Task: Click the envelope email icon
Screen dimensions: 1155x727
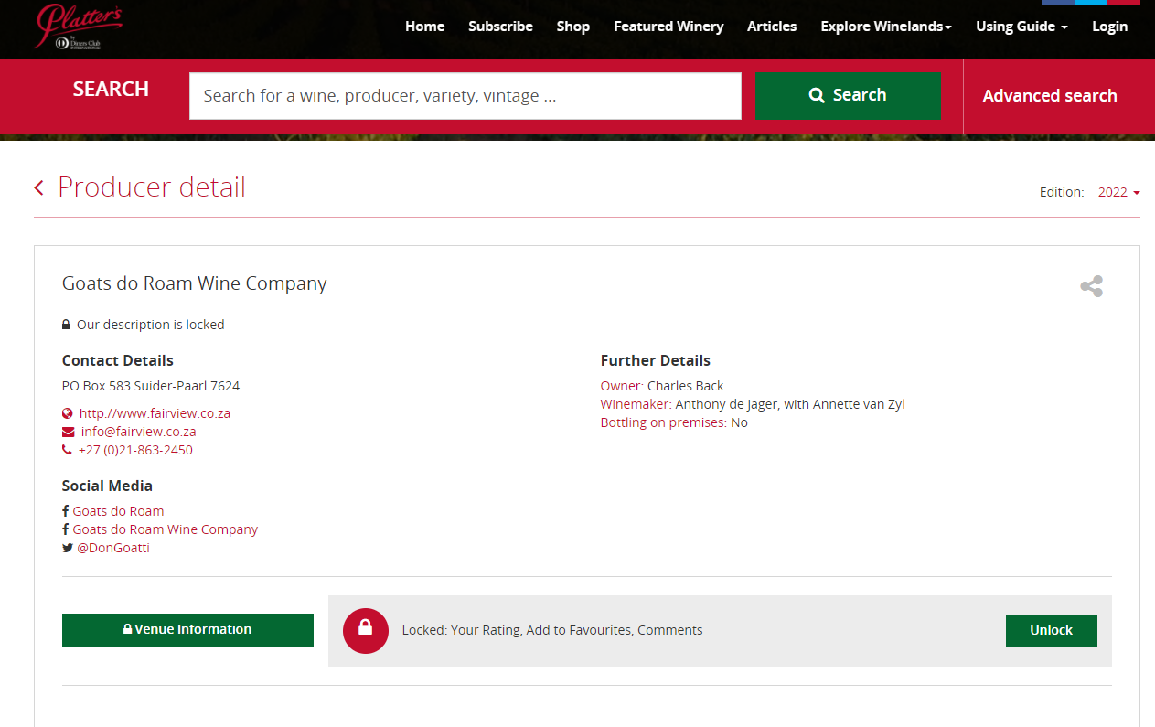Action: (68, 432)
